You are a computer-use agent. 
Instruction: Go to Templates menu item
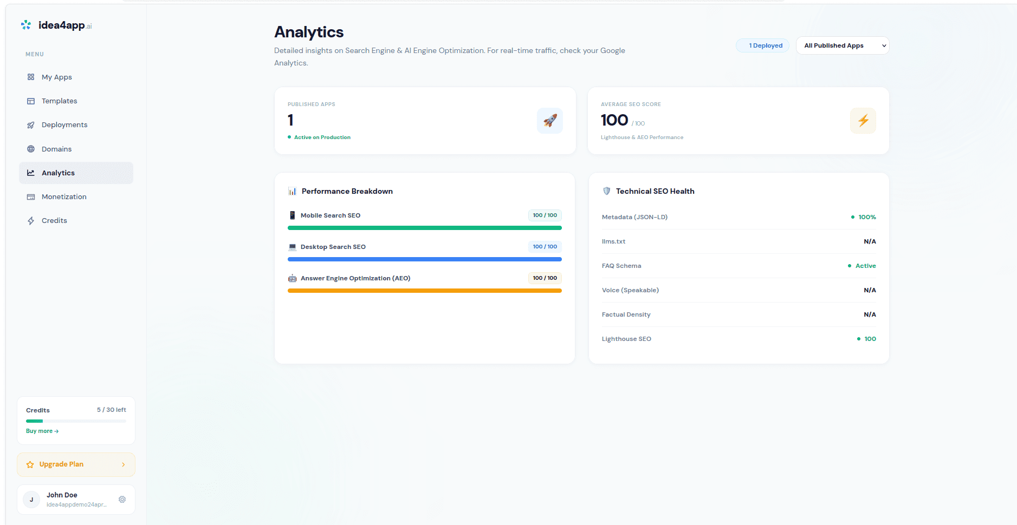[x=76, y=101]
